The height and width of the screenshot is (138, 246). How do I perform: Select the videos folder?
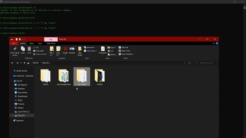pos(100,77)
